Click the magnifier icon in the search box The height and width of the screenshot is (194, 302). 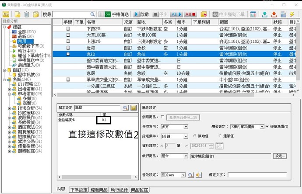[x=91, y=14]
